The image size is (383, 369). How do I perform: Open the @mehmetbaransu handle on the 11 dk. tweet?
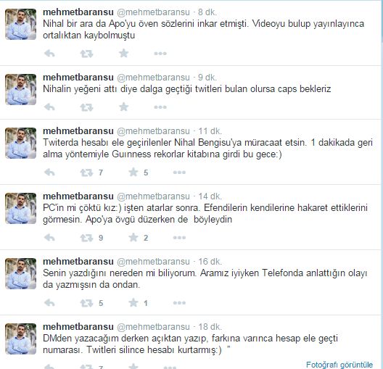coord(153,131)
